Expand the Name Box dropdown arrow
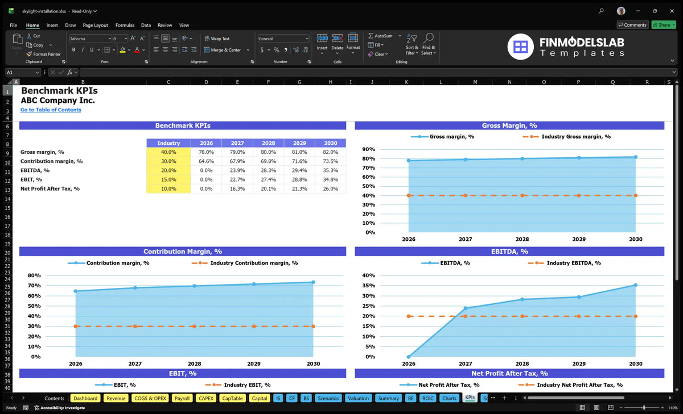 coord(38,72)
